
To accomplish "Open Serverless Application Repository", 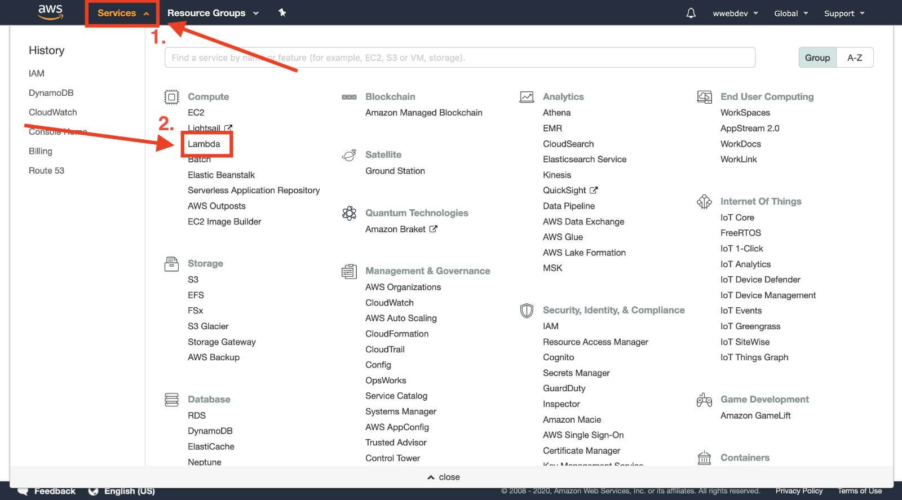I will tap(254, 191).
